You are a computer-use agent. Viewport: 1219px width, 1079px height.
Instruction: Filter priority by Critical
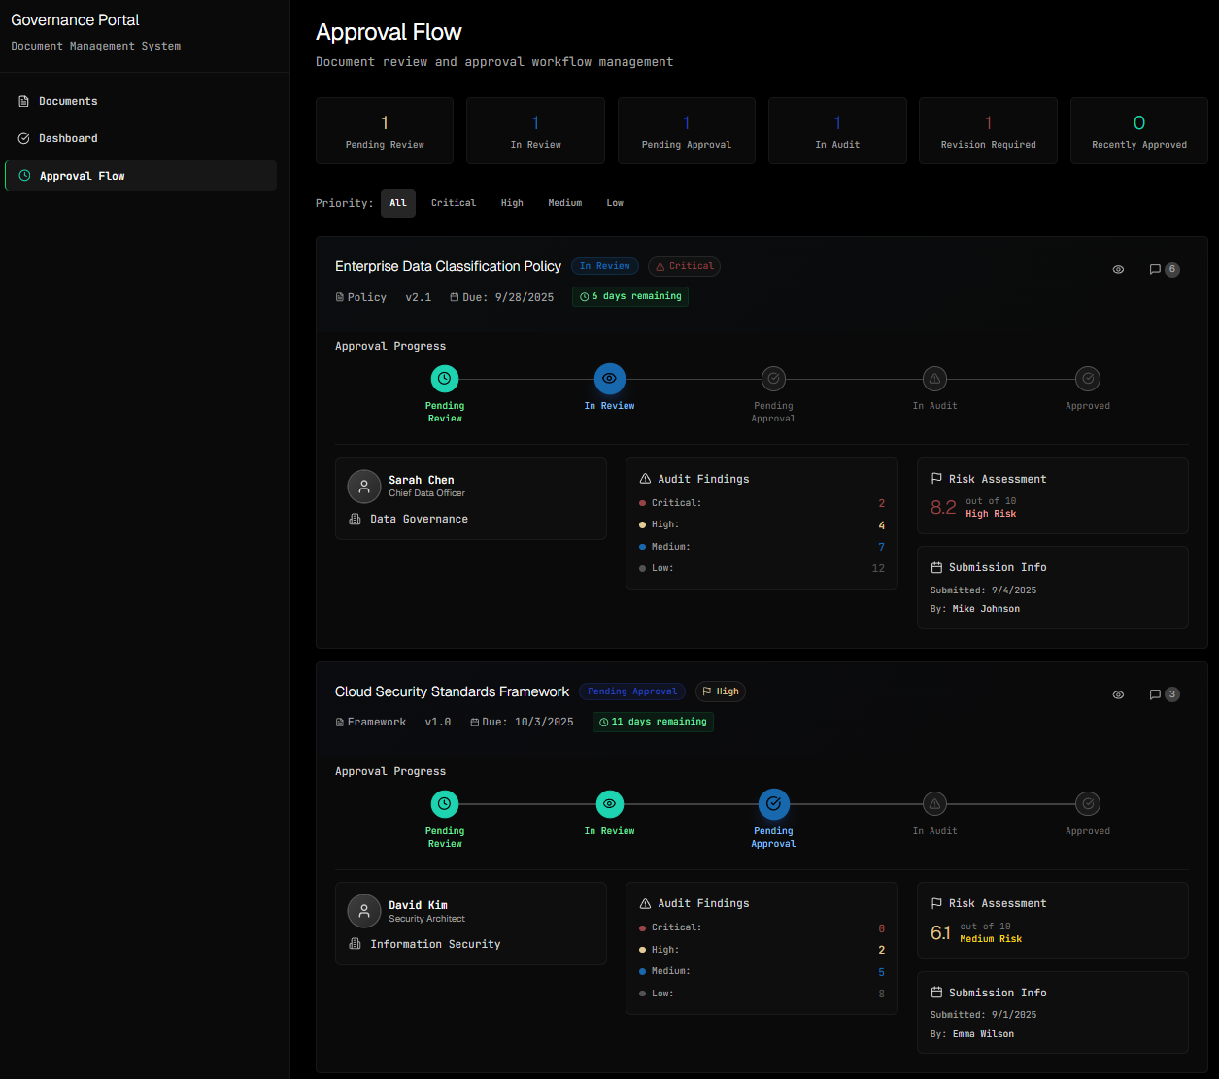pyautogui.click(x=454, y=203)
